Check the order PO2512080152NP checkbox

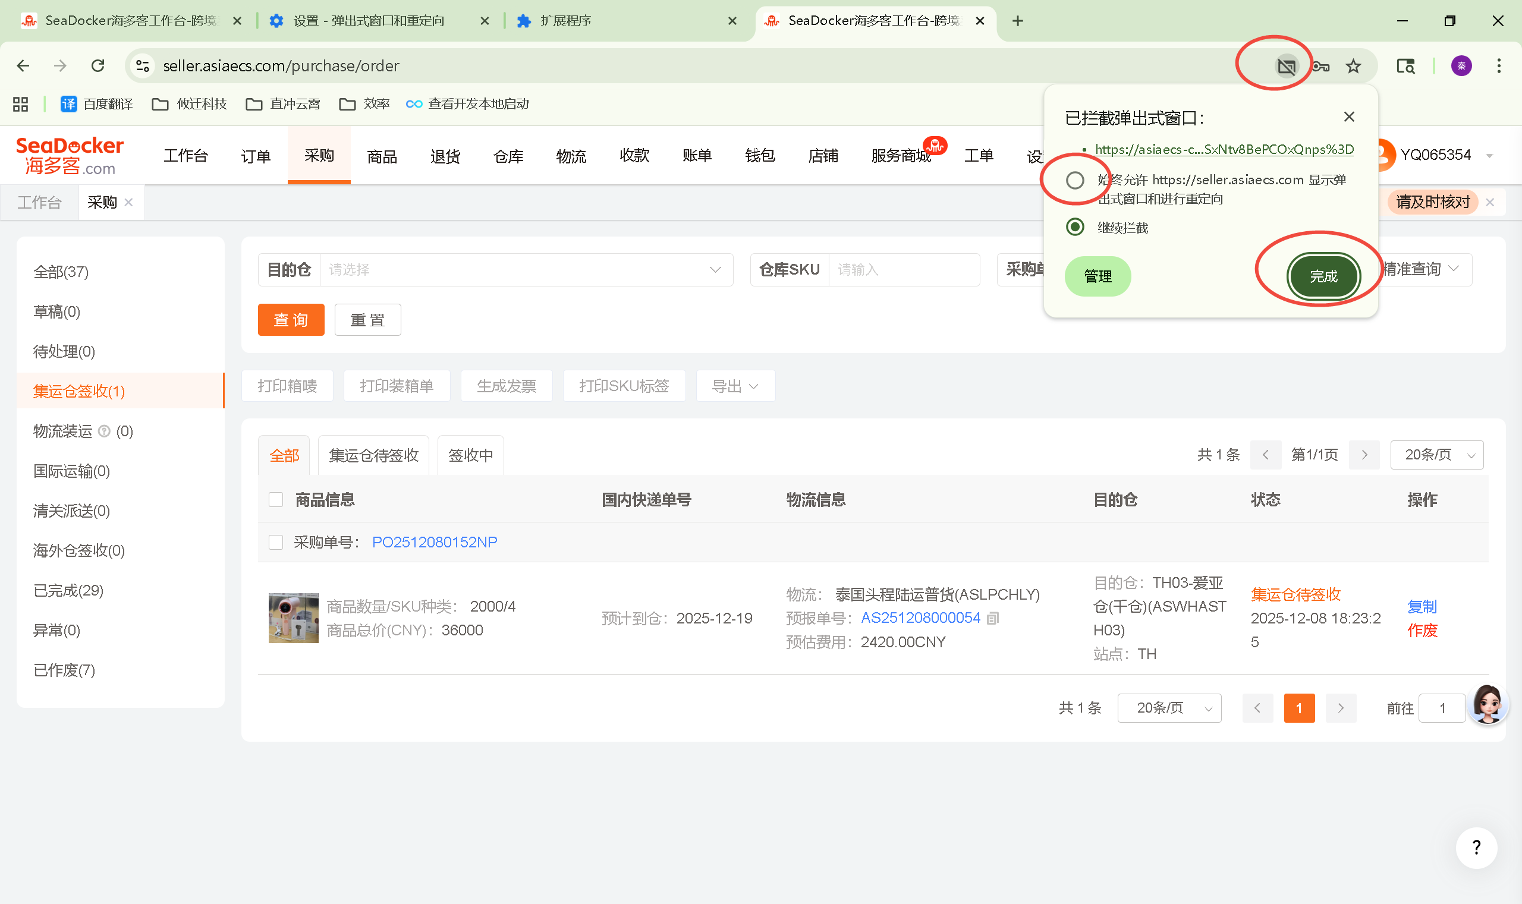click(276, 542)
